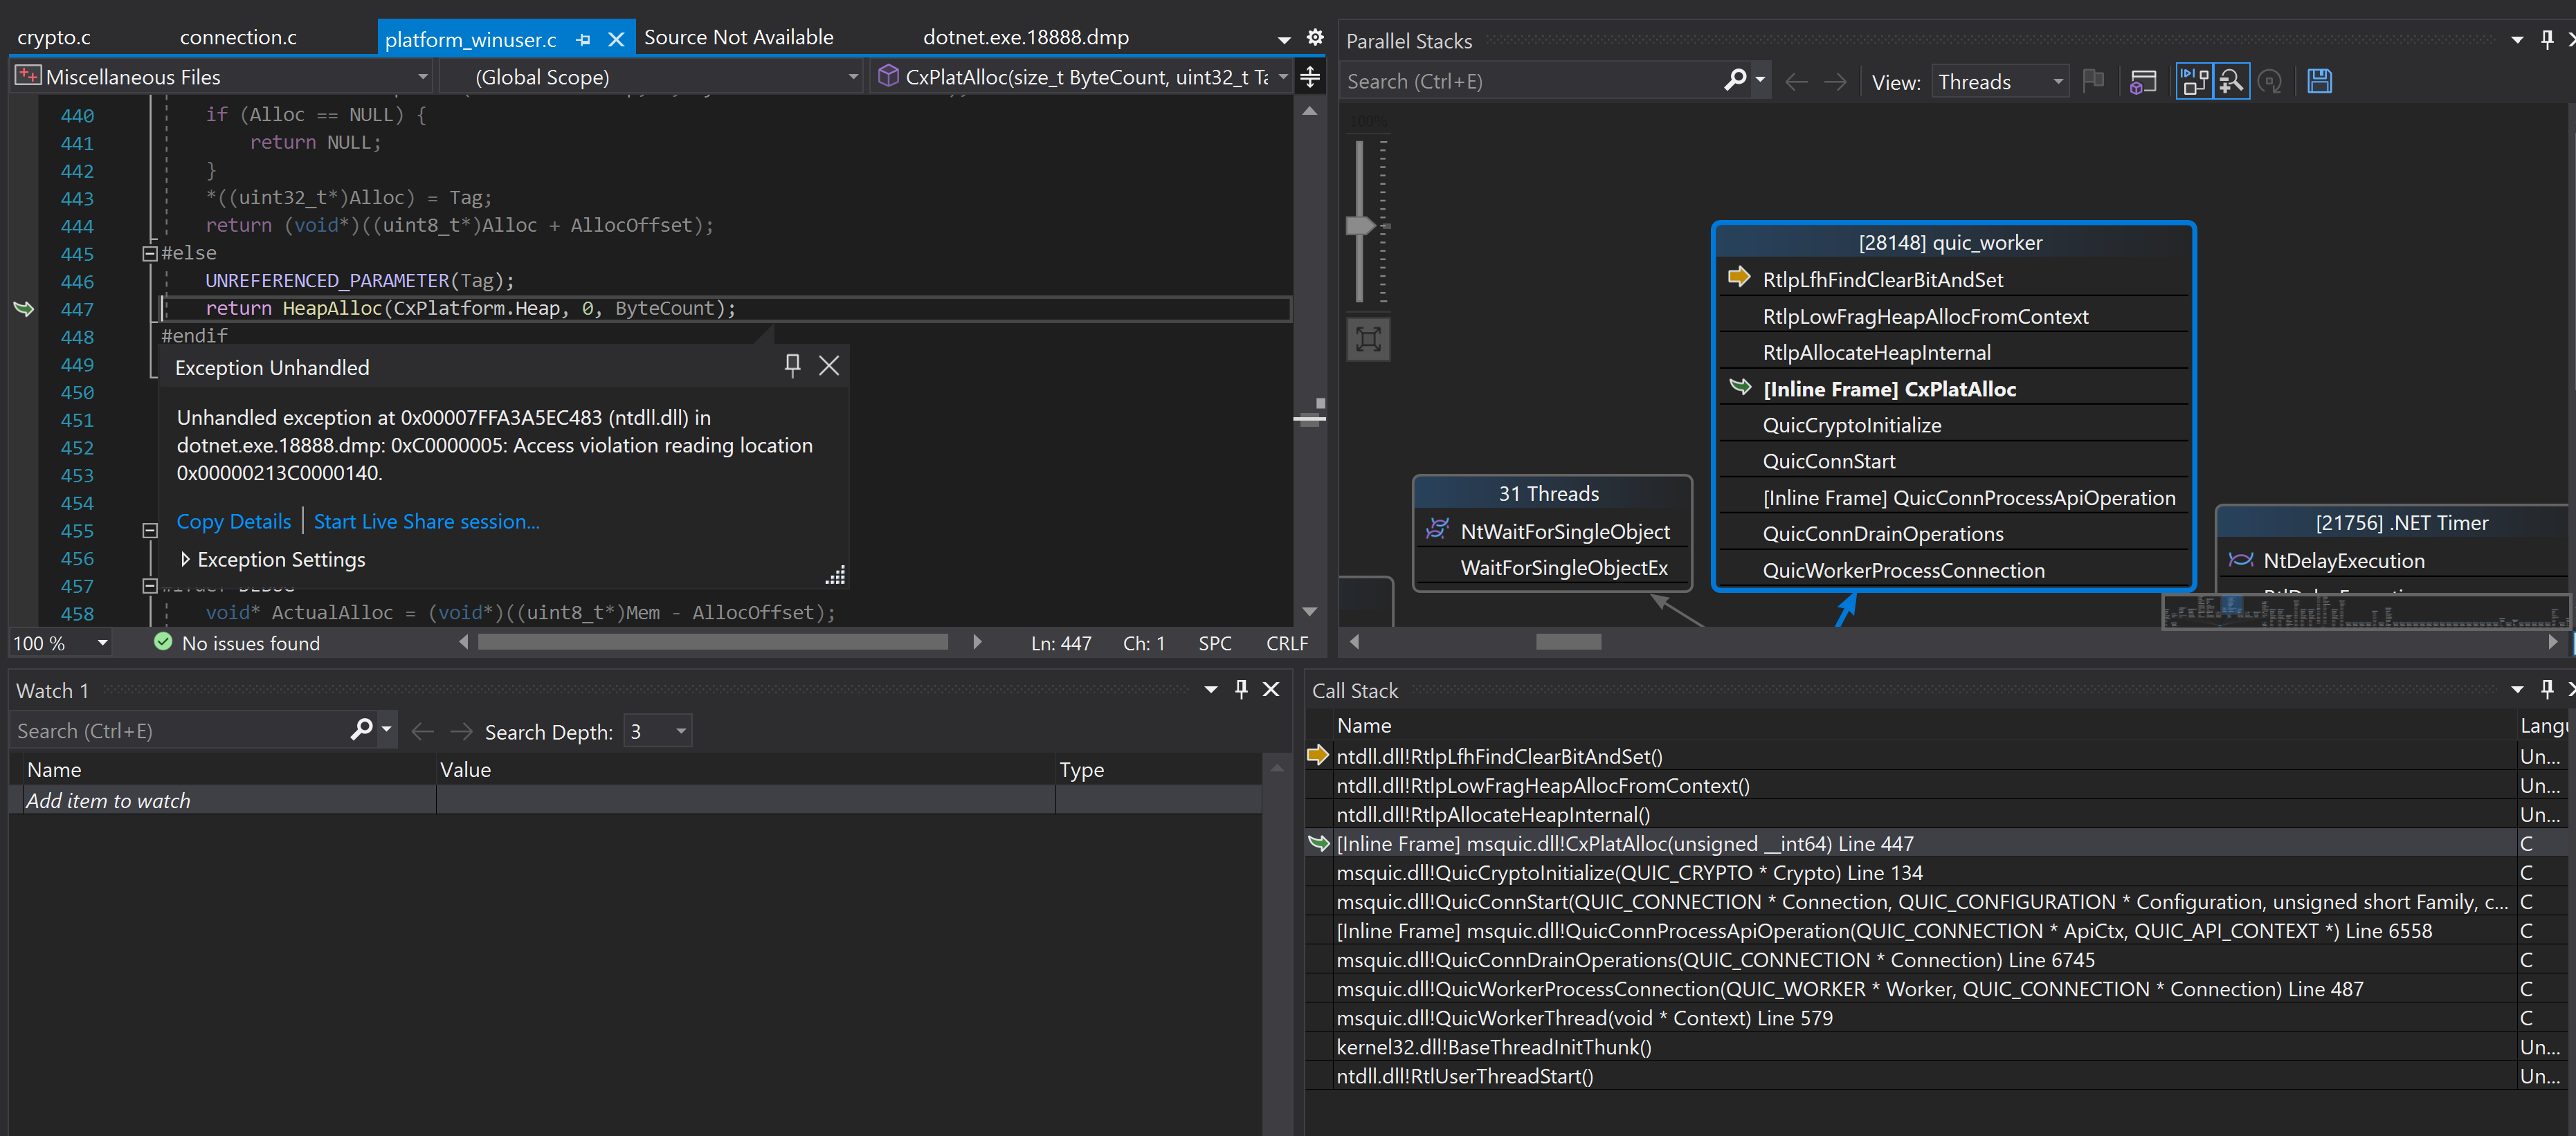Click the Copy Details link
The height and width of the screenshot is (1136, 2576).
click(x=233, y=521)
